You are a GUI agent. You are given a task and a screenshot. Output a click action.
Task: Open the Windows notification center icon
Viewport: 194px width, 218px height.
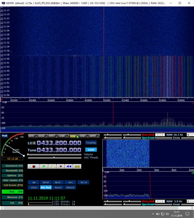(x=187, y=214)
